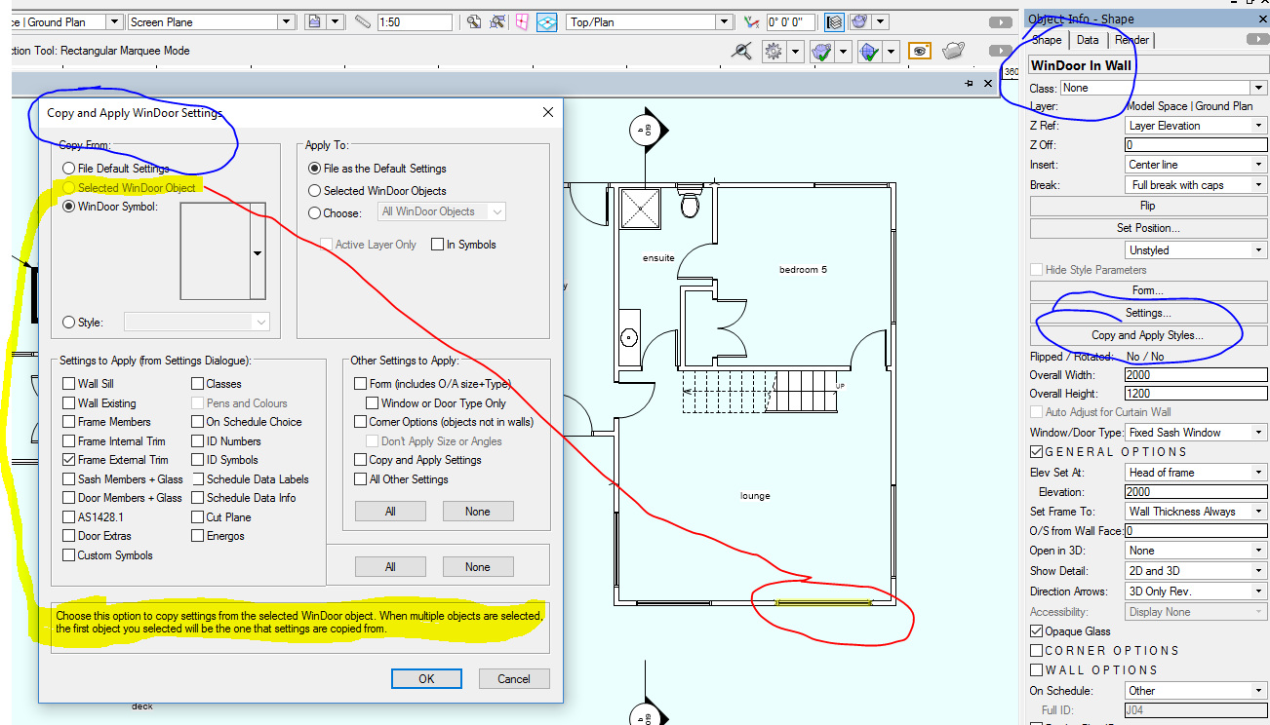Image resolution: width=1270 pixels, height=725 pixels.
Task: Click the Copy and Apply Styles button
Action: coord(1147,335)
